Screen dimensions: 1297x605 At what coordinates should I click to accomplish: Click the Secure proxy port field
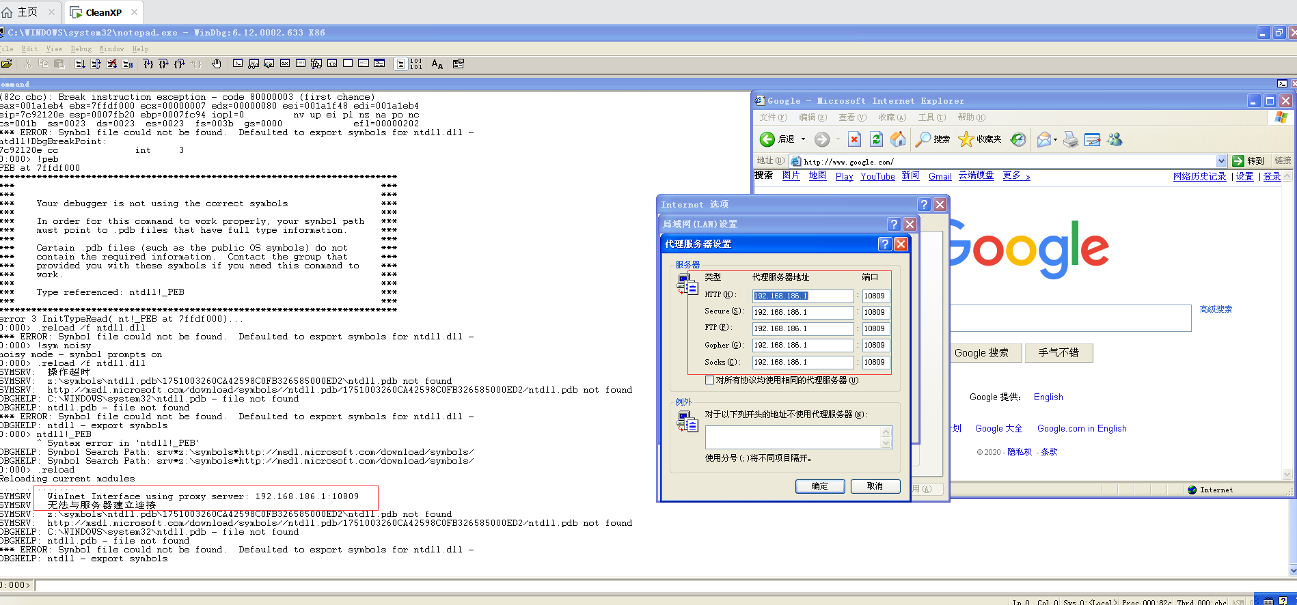875,312
